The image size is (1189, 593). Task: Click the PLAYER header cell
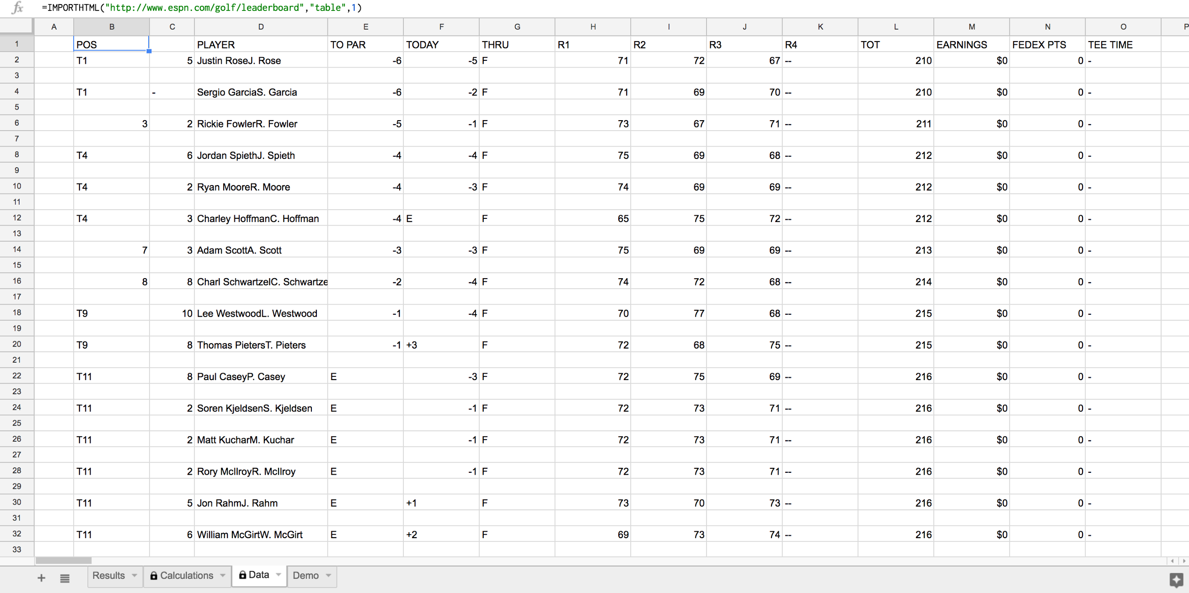pos(261,44)
